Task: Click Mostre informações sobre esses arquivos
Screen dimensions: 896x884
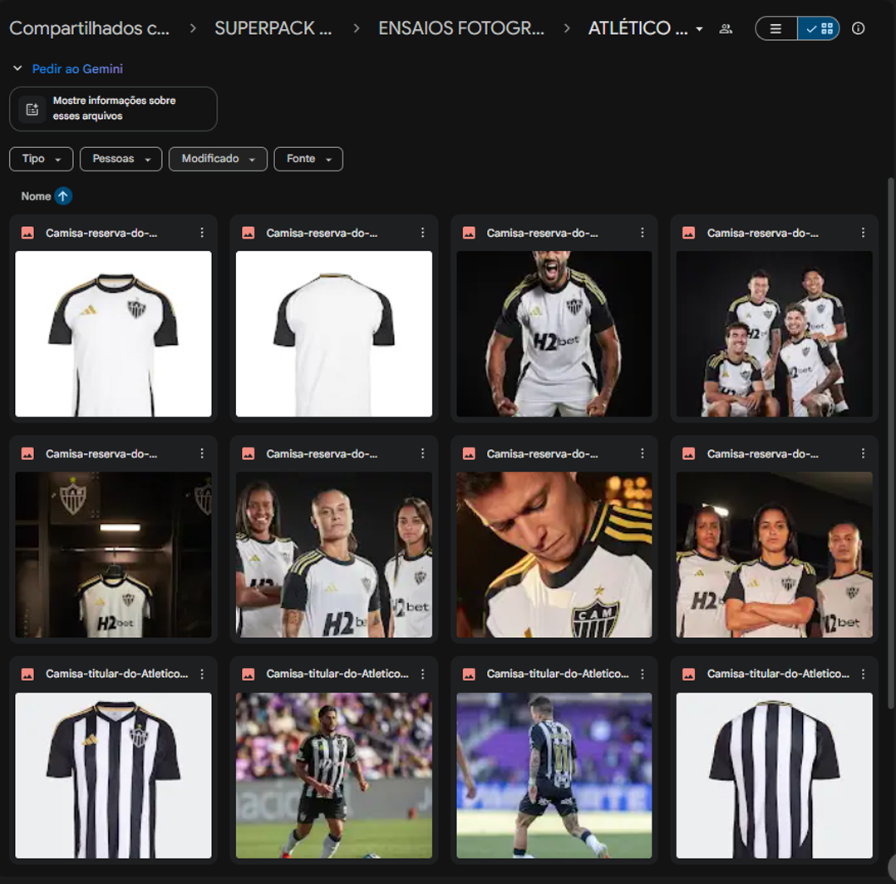Action: [114, 108]
